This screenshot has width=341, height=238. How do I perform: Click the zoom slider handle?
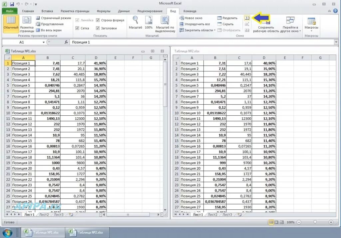315,222
